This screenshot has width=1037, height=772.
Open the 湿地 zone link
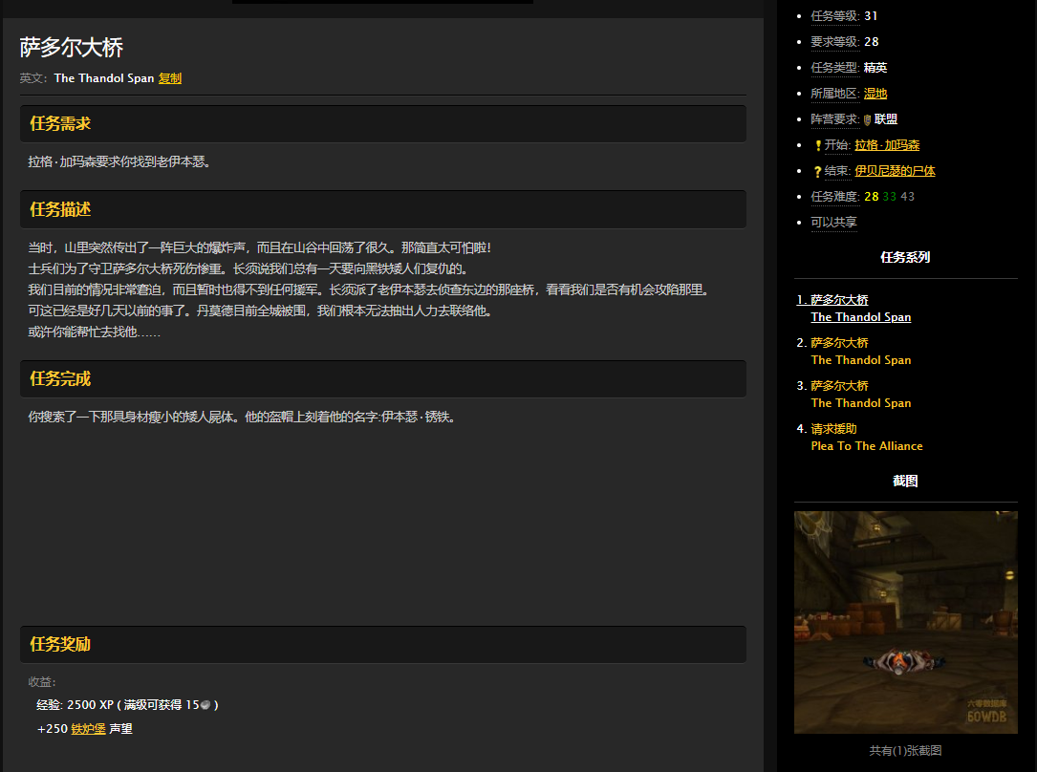875,94
